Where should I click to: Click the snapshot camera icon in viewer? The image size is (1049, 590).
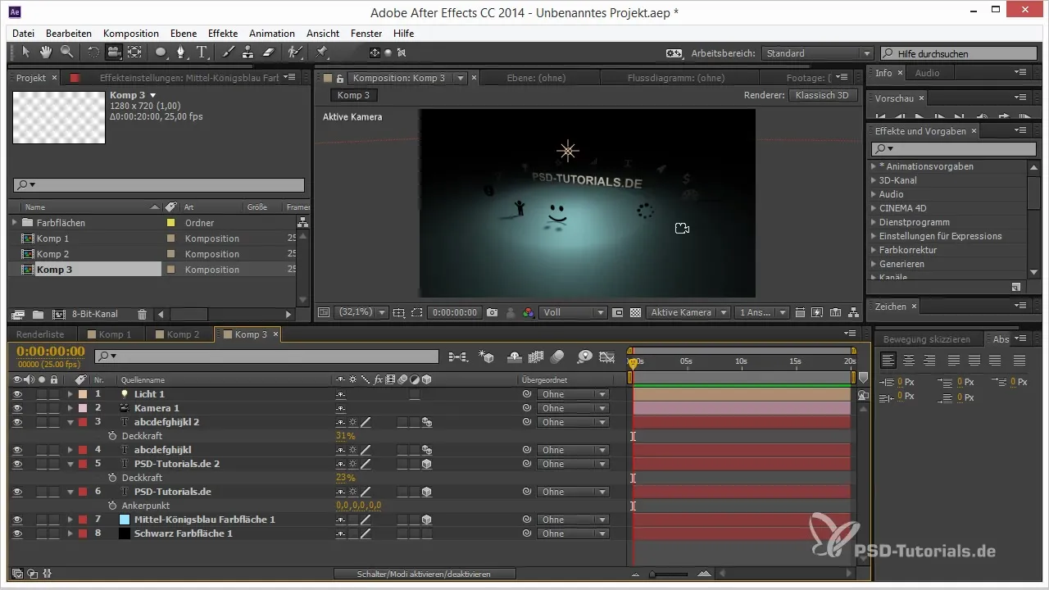click(492, 313)
